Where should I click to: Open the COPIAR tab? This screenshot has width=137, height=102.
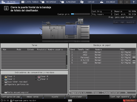pos(88,2)
